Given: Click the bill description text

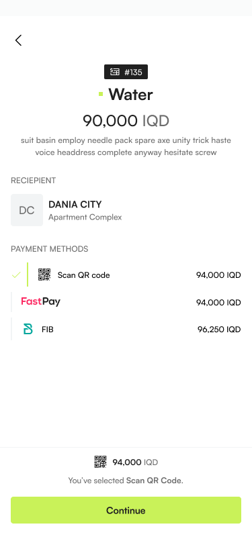Looking at the screenshot, I should (126, 146).
